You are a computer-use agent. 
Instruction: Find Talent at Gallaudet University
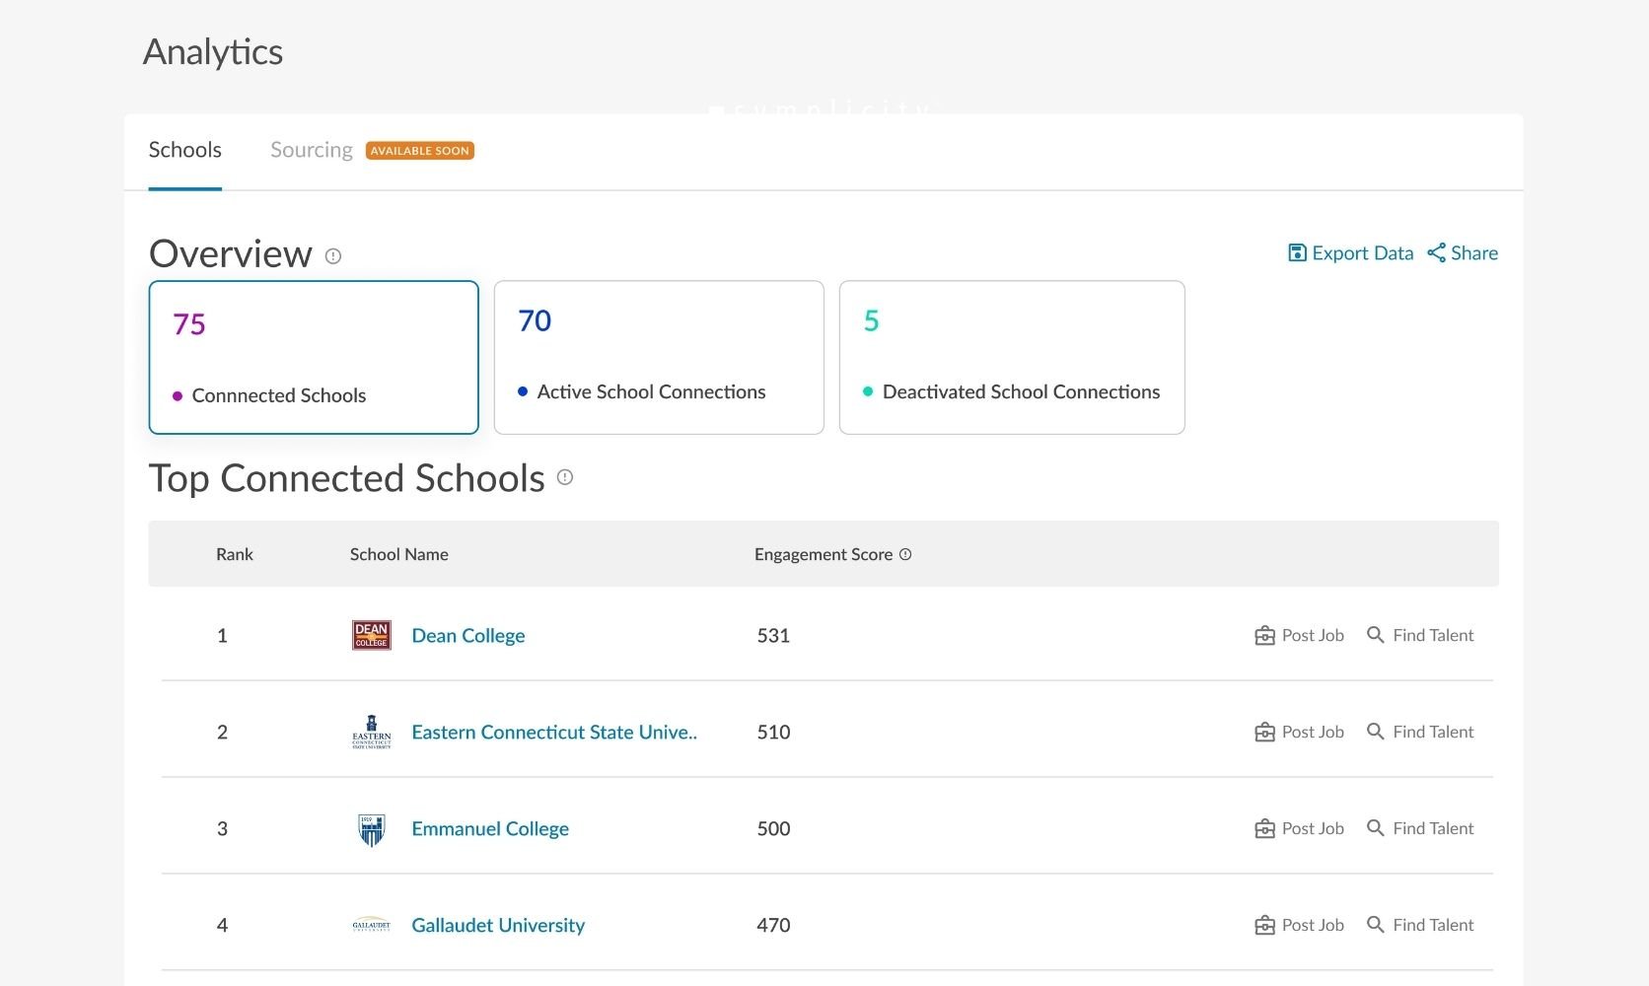click(x=1420, y=925)
